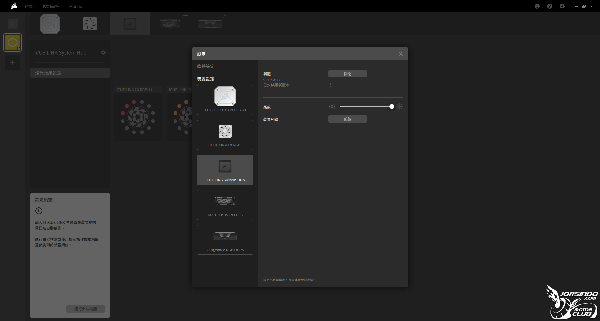Viewport: 600px width, 321px height.
Task: Open the gear beside iCUE LINK System Hub title
Action: [x=103, y=52]
